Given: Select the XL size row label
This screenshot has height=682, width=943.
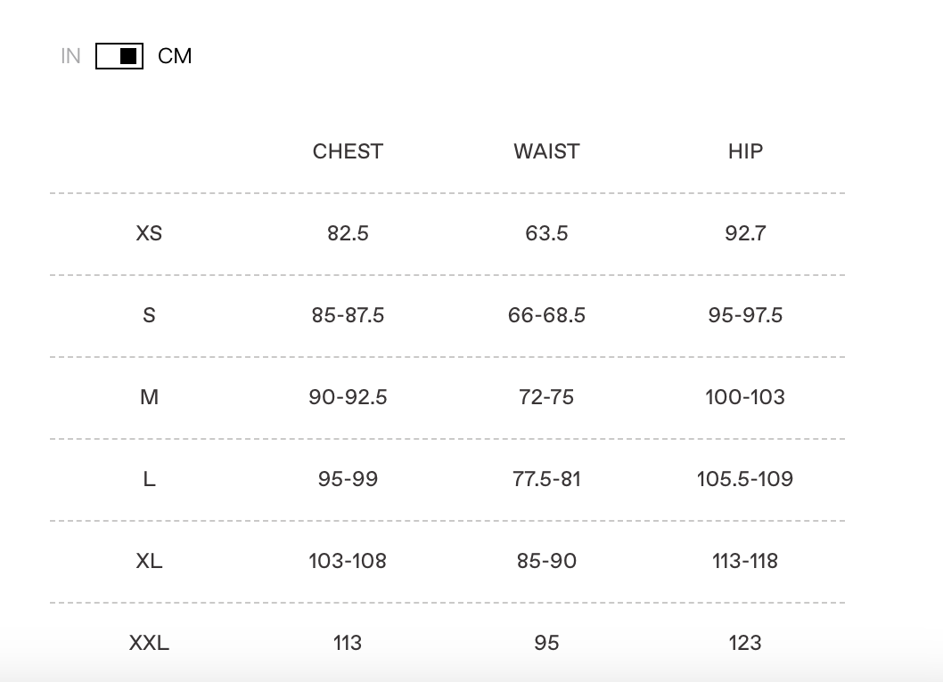Looking at the screenshot, I should click(x=149, y=561).
